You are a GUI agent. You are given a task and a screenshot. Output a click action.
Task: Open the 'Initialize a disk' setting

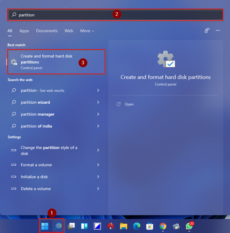(x=56, y=176)
